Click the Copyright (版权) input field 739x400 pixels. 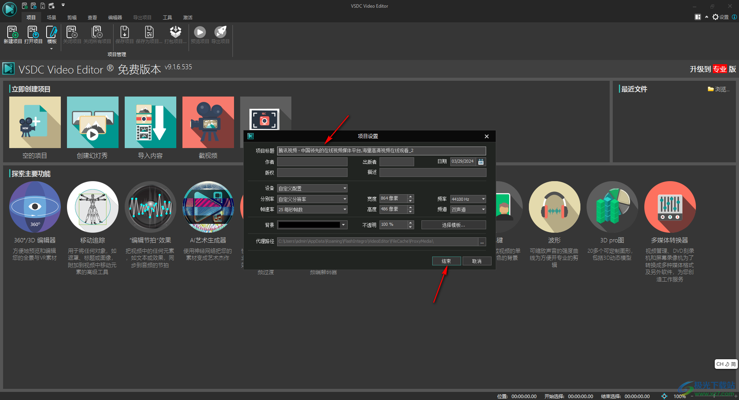coord(312,173)
